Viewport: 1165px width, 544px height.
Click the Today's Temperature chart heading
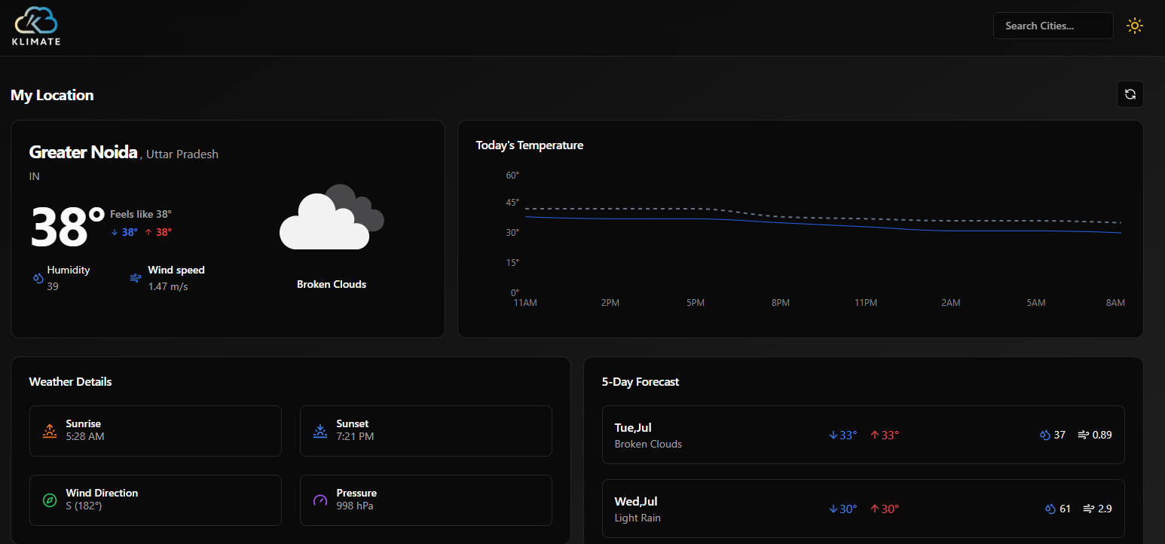(530, 145)
